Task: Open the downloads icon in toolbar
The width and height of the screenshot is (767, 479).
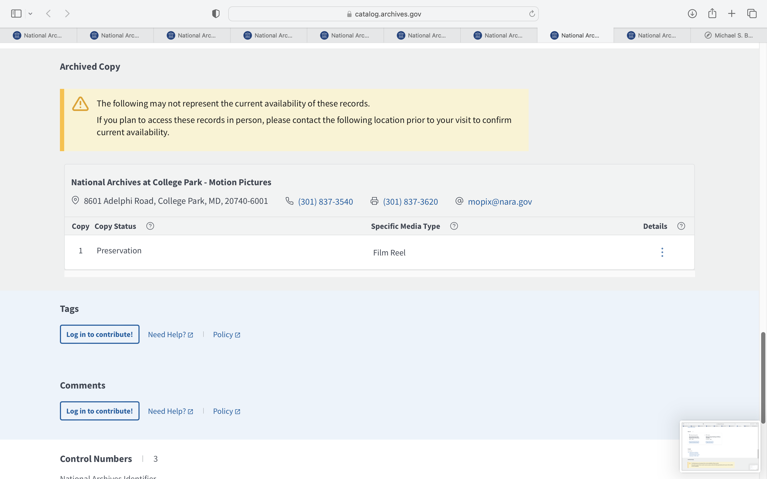Action: (x=692, y=14)
